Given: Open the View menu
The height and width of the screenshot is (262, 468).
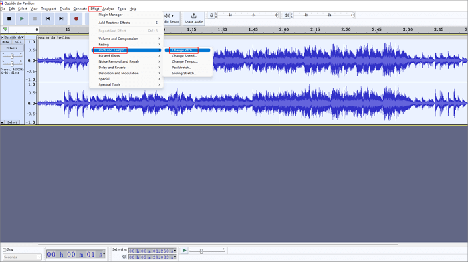Looking at the screenshot, I should 34,9.
